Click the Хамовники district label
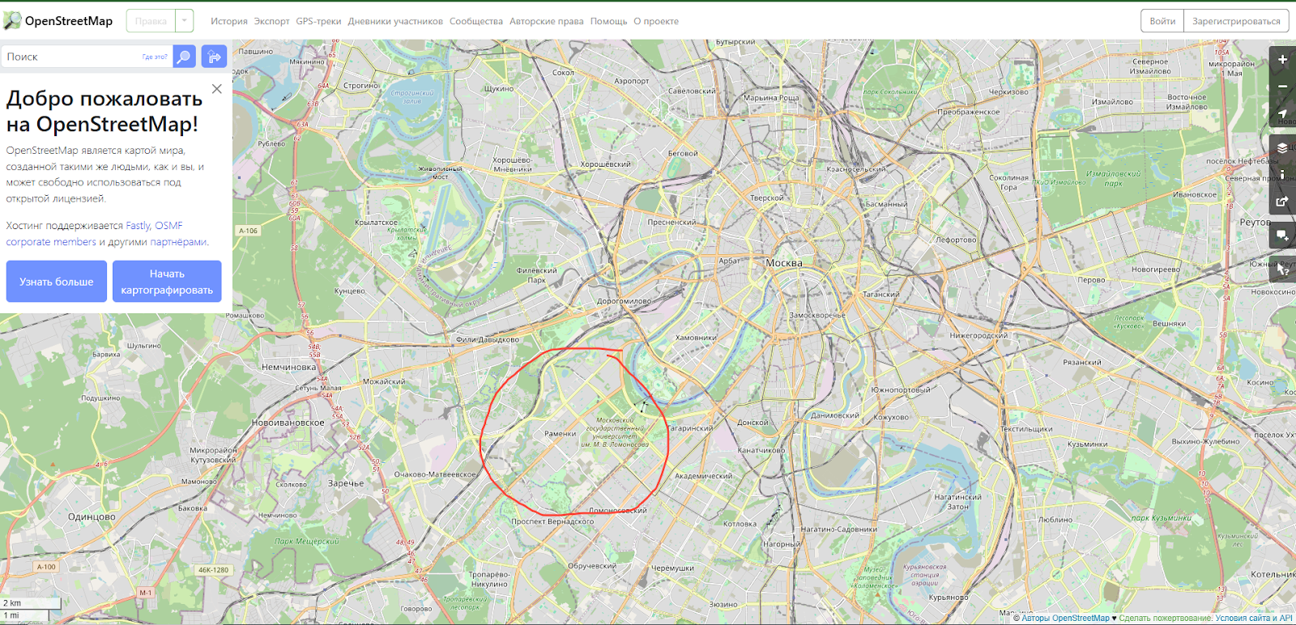Screen dimensions: 1296x625 click(696, 338)
